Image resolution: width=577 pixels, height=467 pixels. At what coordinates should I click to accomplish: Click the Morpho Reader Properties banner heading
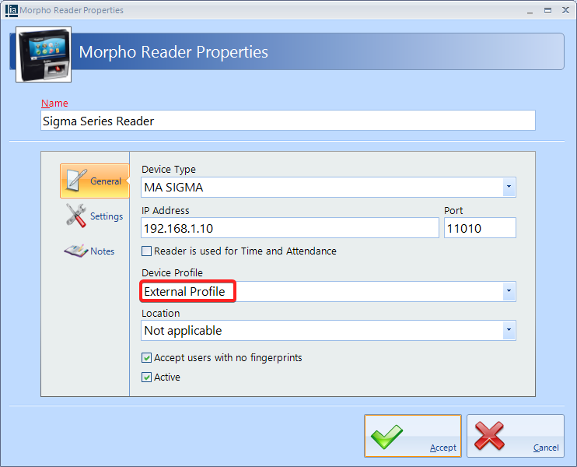point(173,52)
